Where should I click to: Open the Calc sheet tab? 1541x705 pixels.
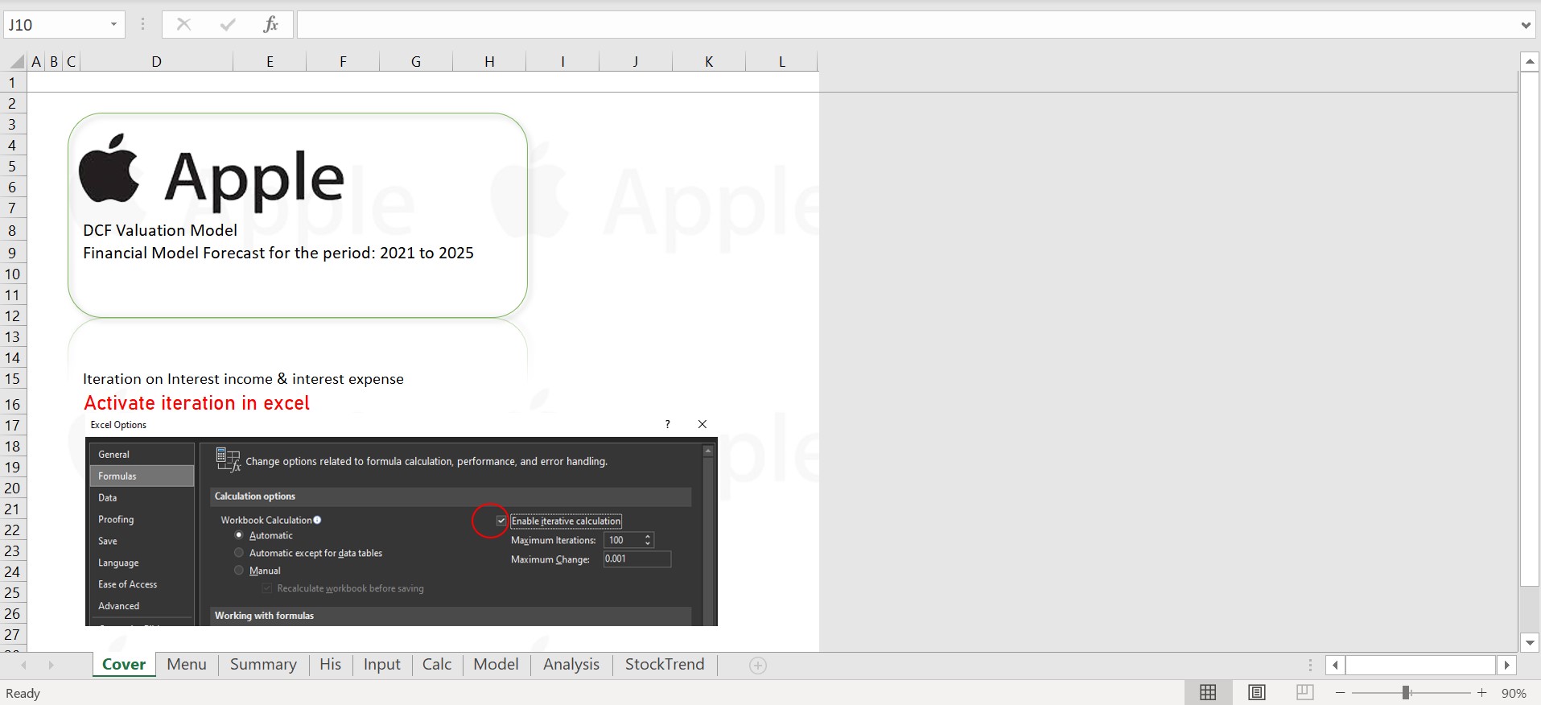pos(437,665)
